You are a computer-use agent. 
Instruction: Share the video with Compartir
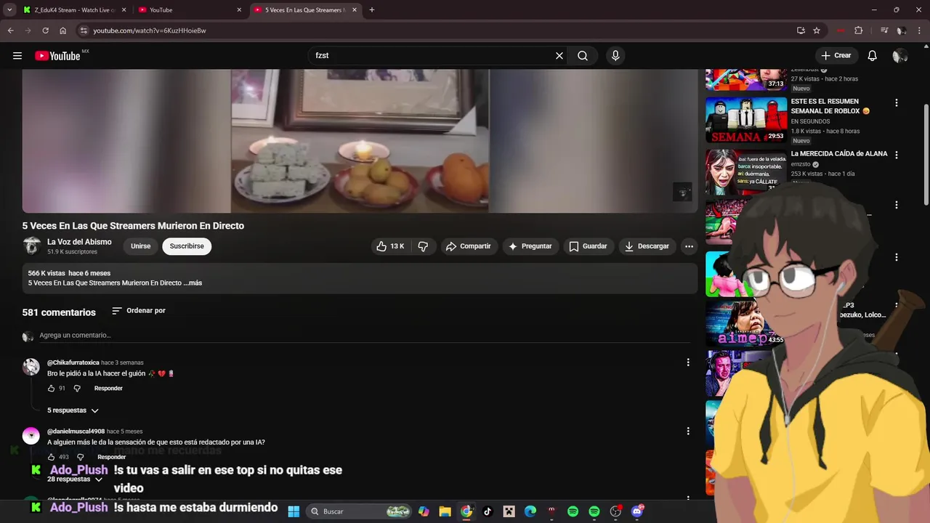click(x=468, y=246)
